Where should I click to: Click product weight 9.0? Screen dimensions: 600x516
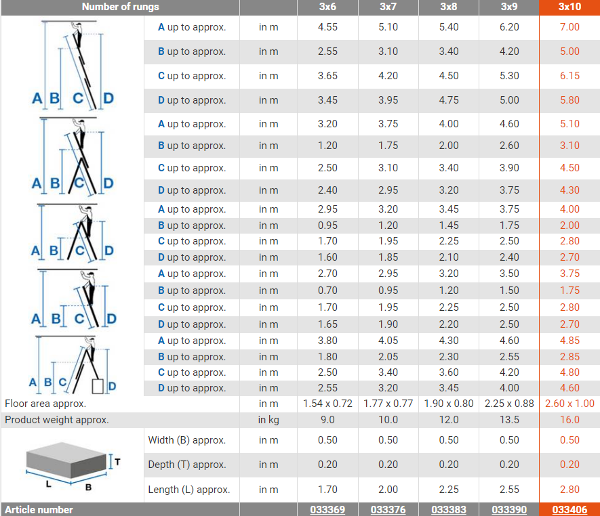(x=327, y=420)
